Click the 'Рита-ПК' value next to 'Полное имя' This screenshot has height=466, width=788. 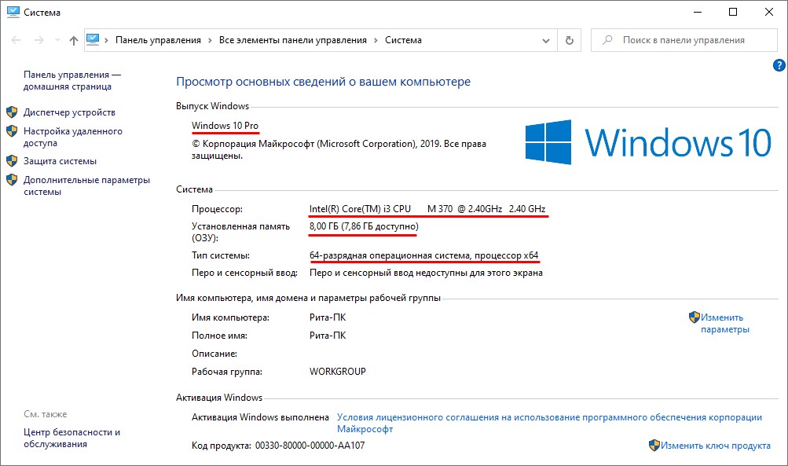pyautogui.click(x=327, y=336)
